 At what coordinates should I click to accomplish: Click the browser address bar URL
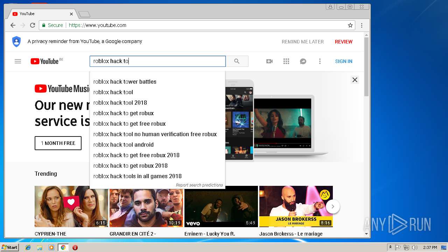point(98,25)
